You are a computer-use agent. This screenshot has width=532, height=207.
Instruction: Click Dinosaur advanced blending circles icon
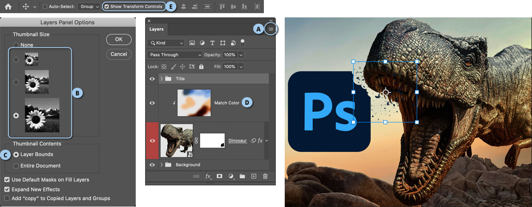coord(253,140)
